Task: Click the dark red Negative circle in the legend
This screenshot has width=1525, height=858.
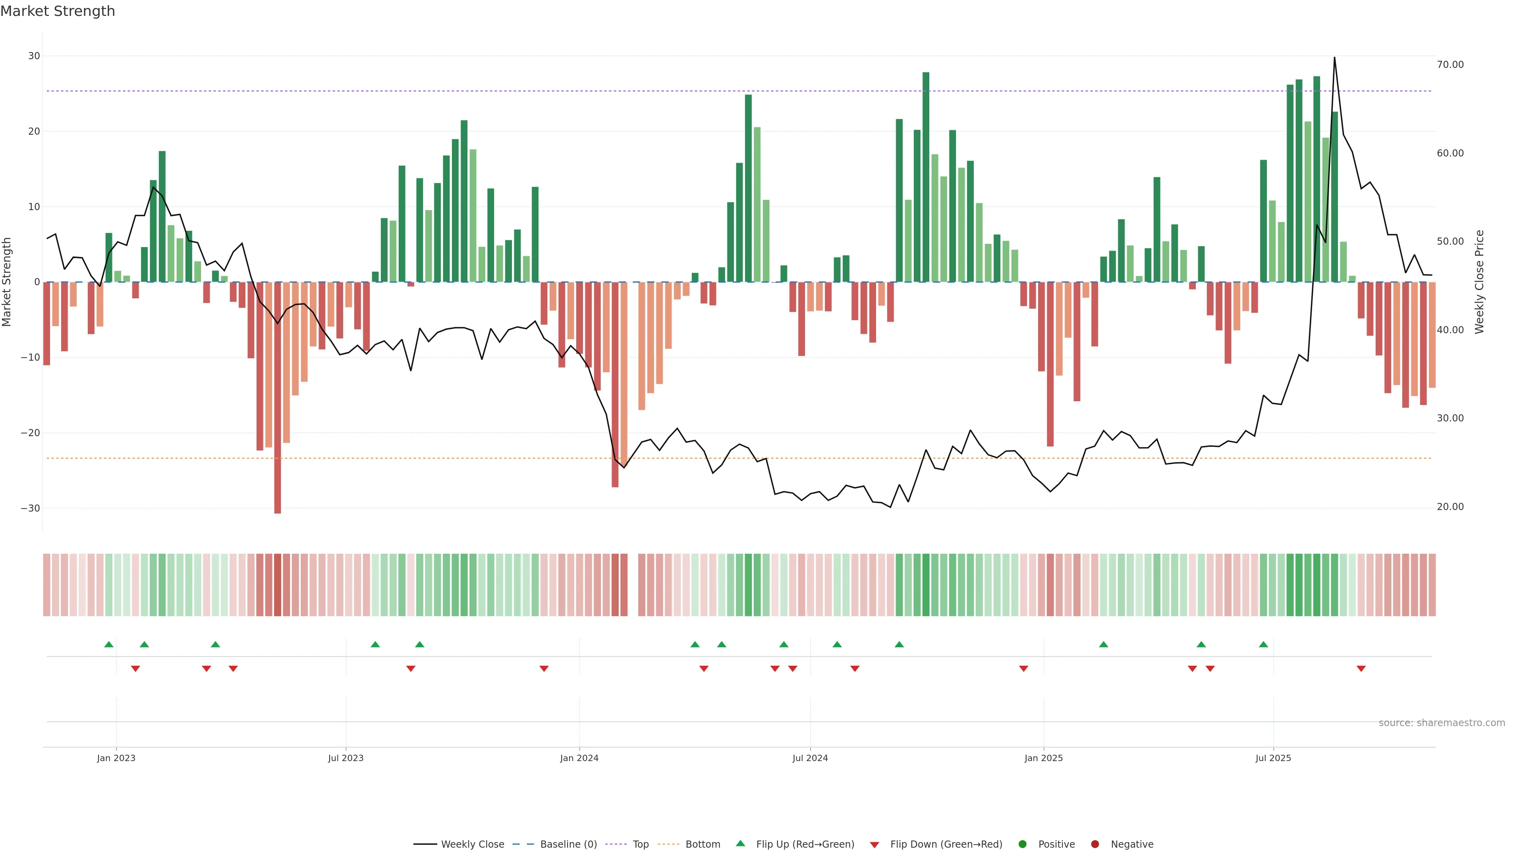Action: click(1095, 844)
